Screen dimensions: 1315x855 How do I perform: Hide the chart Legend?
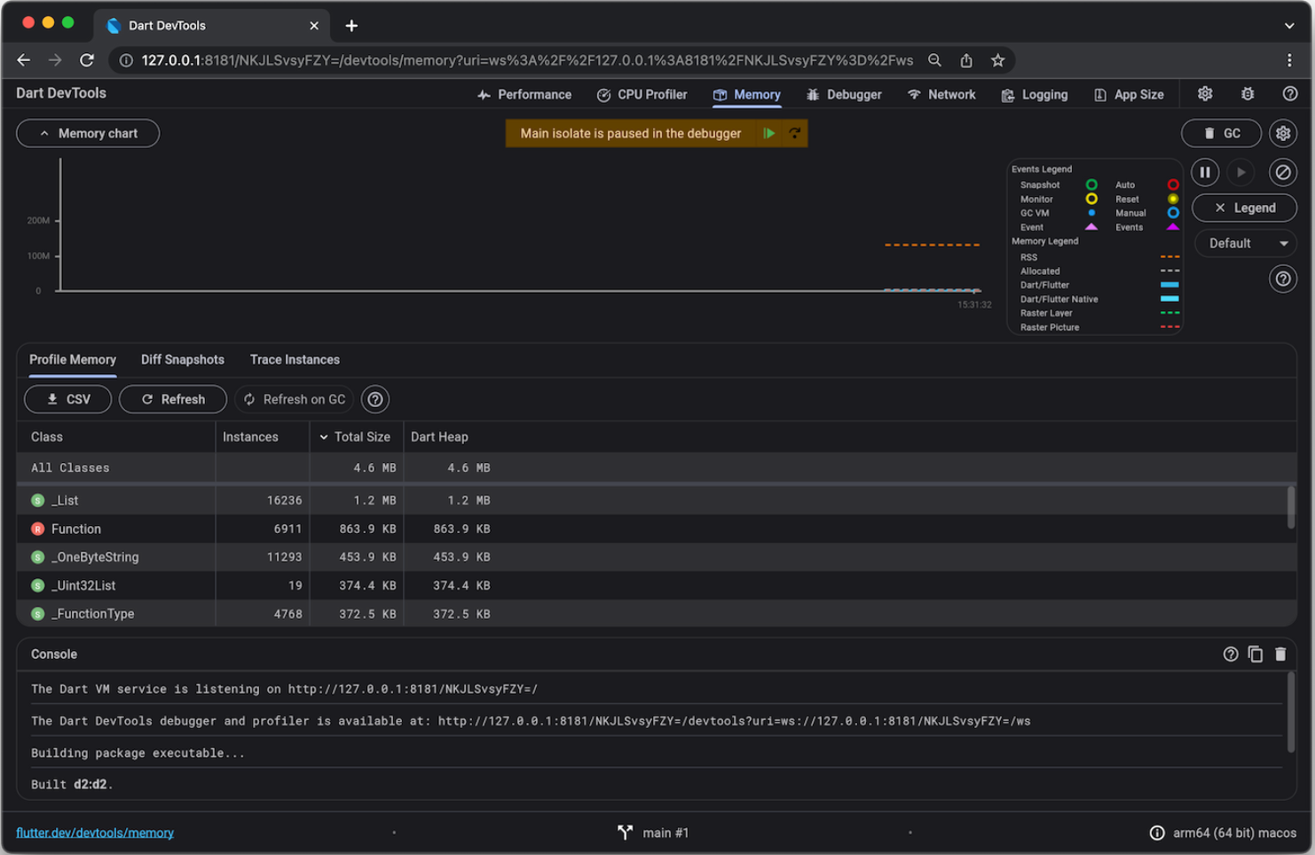[x=1244, y=208]
